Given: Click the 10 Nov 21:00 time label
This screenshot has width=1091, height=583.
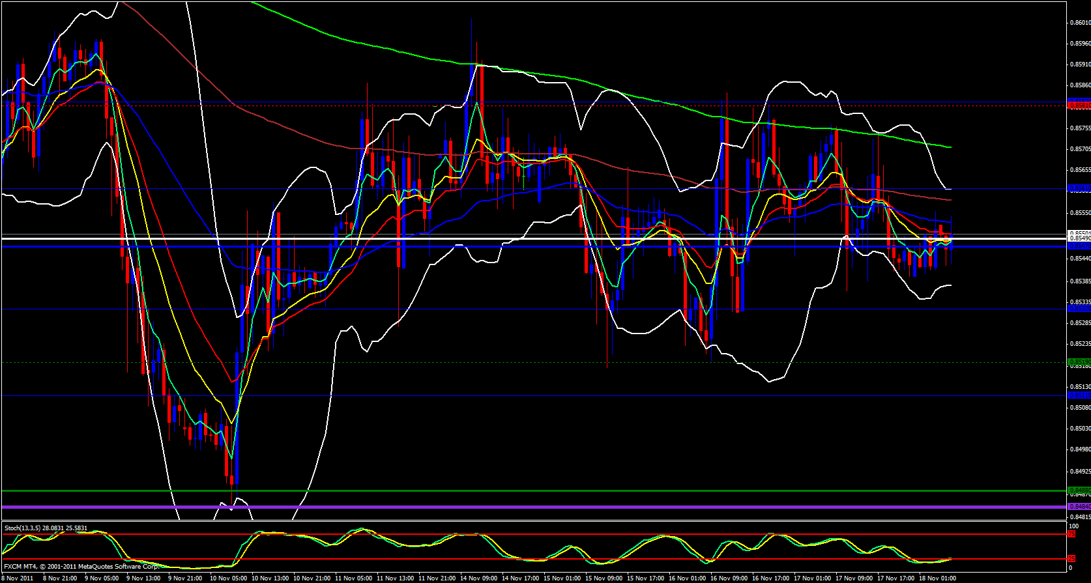Looking at the screenshot, I should coord(311,578).
